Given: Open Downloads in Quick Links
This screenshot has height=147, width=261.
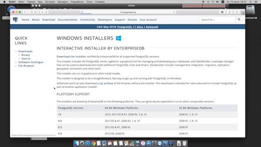Looking at the screenshot, I should coord(25,51).
